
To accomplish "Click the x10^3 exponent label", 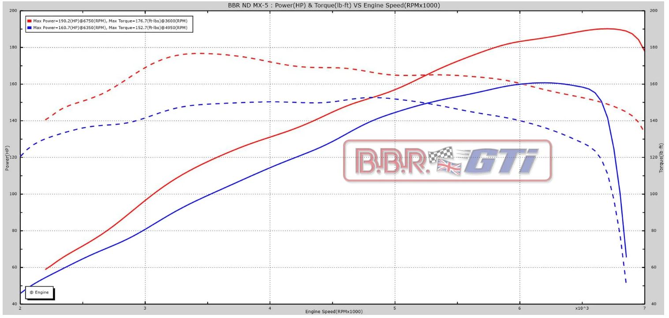I will point(582,308).
